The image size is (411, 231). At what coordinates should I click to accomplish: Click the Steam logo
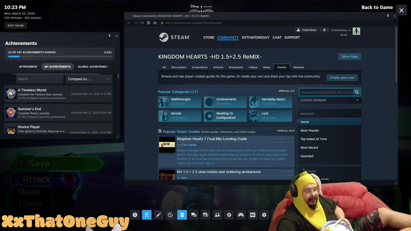click(174, 37)
